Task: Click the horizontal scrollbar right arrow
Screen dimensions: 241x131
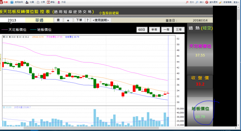Action: pyautogui.click(x=236, y=128)
